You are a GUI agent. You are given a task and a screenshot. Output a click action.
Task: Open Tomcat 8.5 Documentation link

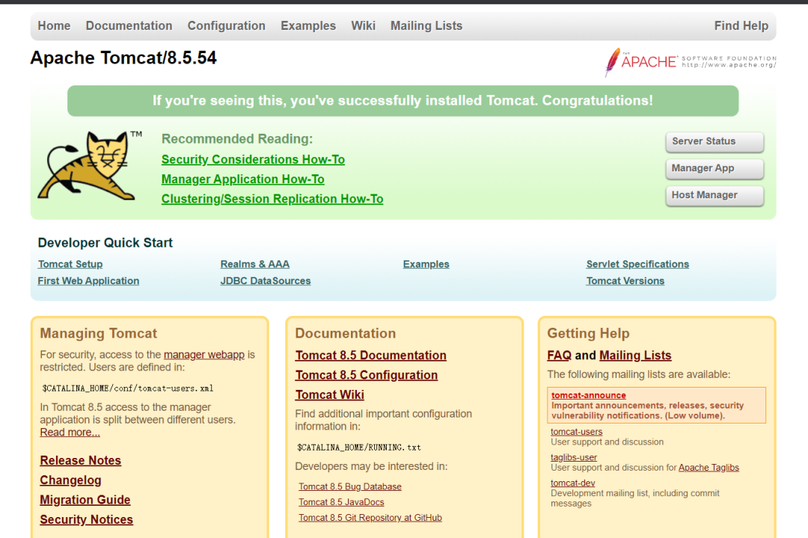[370, 355]
